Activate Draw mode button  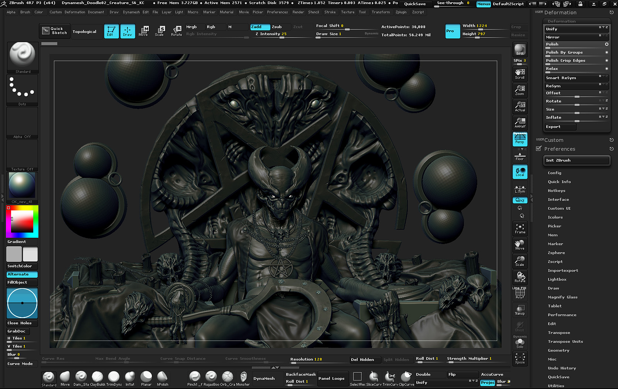127,31
